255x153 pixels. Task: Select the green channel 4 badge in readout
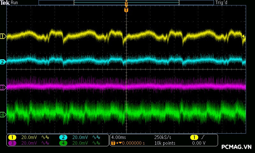point(63,143)
